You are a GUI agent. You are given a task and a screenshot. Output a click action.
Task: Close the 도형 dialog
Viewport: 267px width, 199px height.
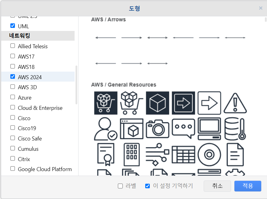(x=261, y=8)
